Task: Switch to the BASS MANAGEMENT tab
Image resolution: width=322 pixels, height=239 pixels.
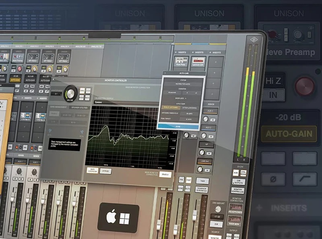Action: click(x=58, y=106)
